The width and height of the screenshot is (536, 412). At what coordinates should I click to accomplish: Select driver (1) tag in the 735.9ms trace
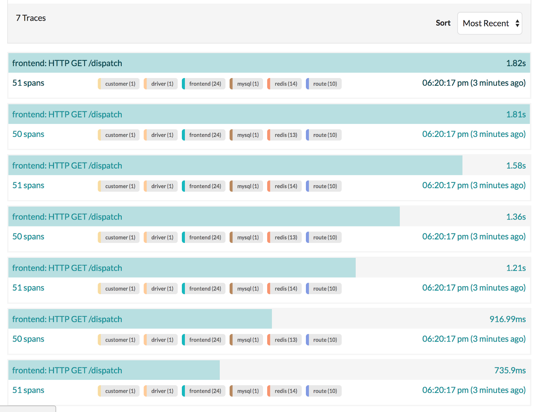point(161,391)
